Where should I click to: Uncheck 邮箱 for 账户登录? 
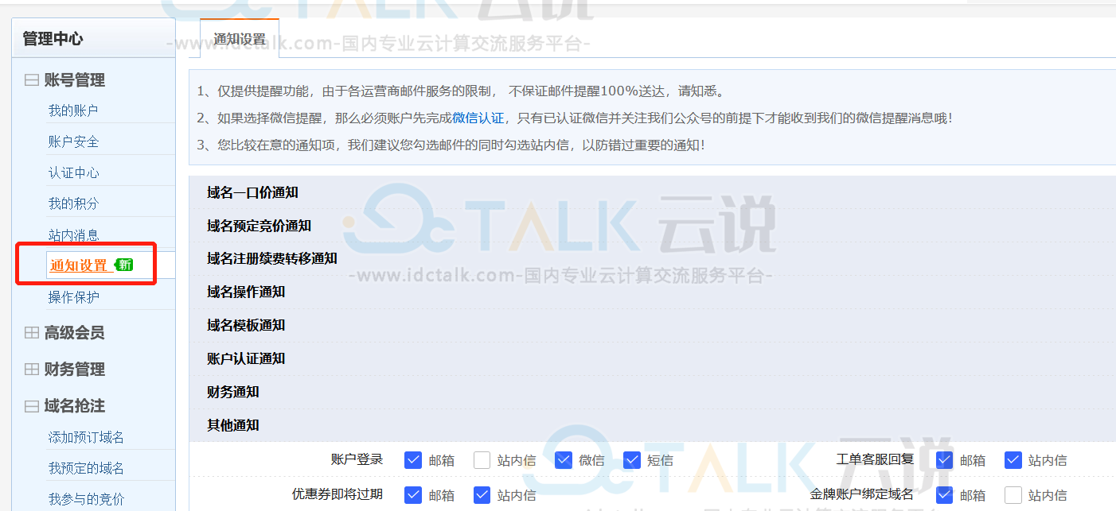pos(413,460)
